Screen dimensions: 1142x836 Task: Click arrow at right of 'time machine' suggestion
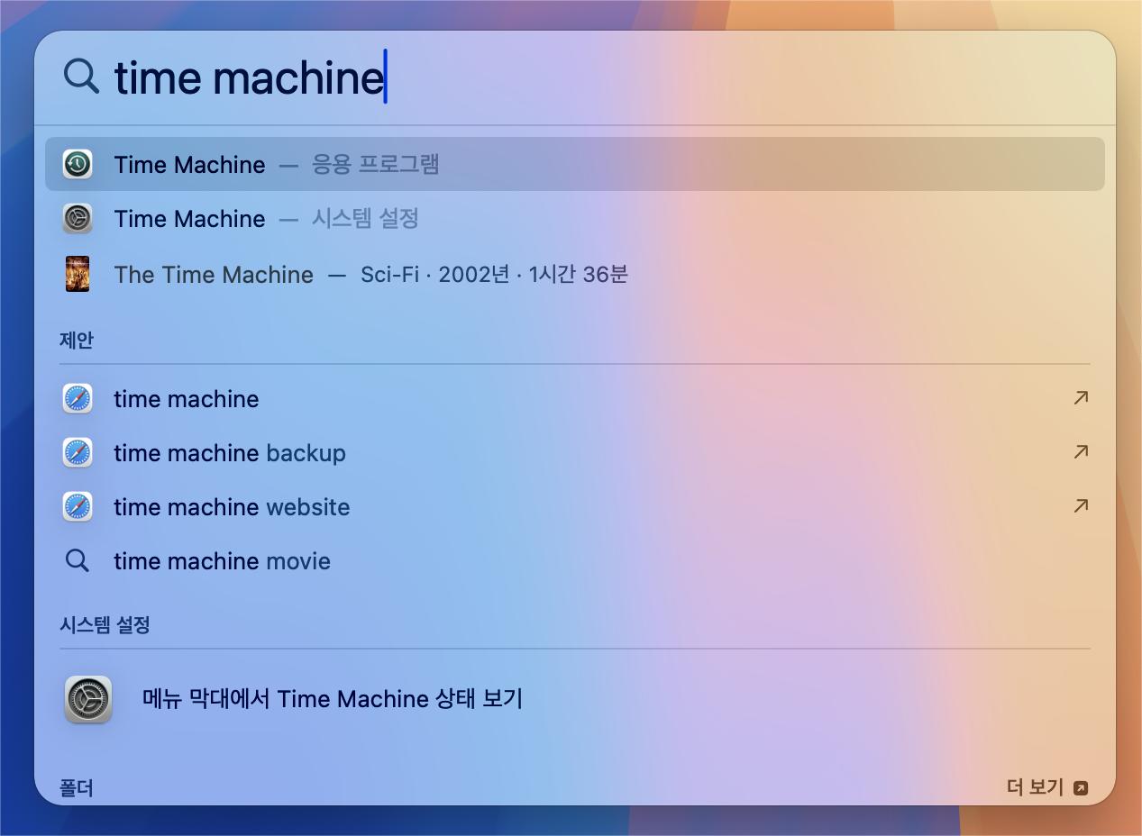pyautogui.click(x=1081, y=397)
